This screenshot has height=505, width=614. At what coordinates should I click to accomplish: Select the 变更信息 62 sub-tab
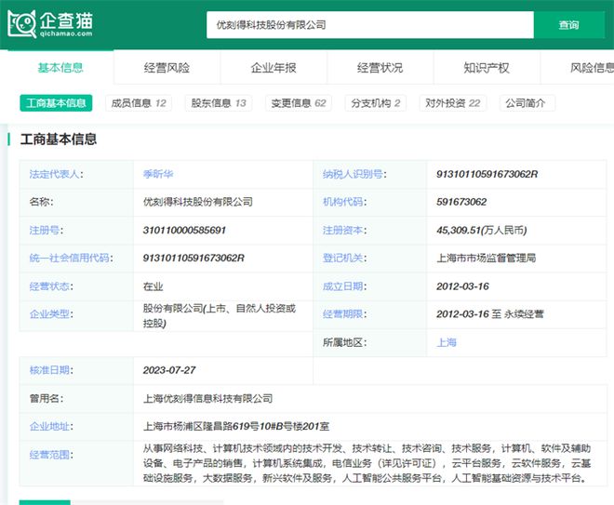(299, 103)
